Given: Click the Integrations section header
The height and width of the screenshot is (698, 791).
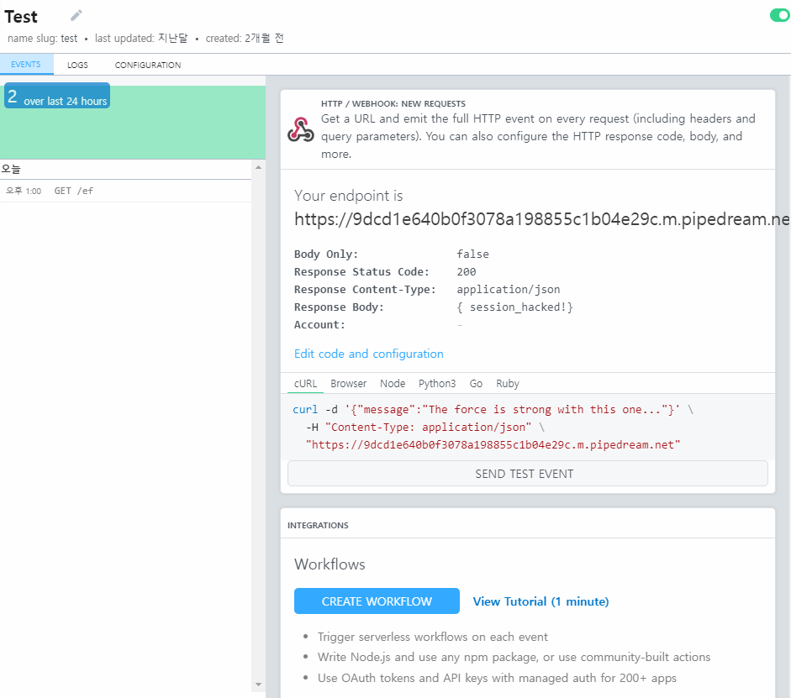Looking at the screenshot, I should click(318, 525).
